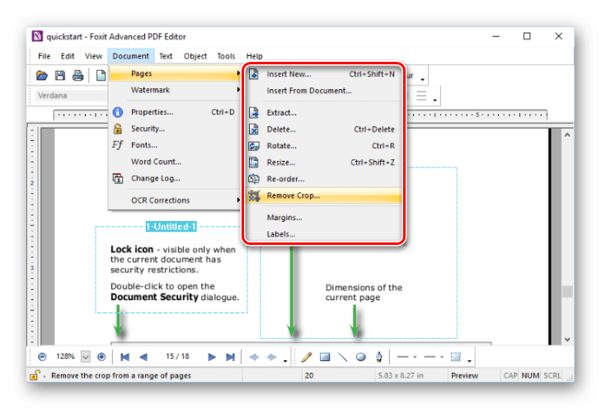The width and height of the screenshot is (601, 409).
Task: Open drawing toolbar overflow arrow
Action: (x=469, y=360)
